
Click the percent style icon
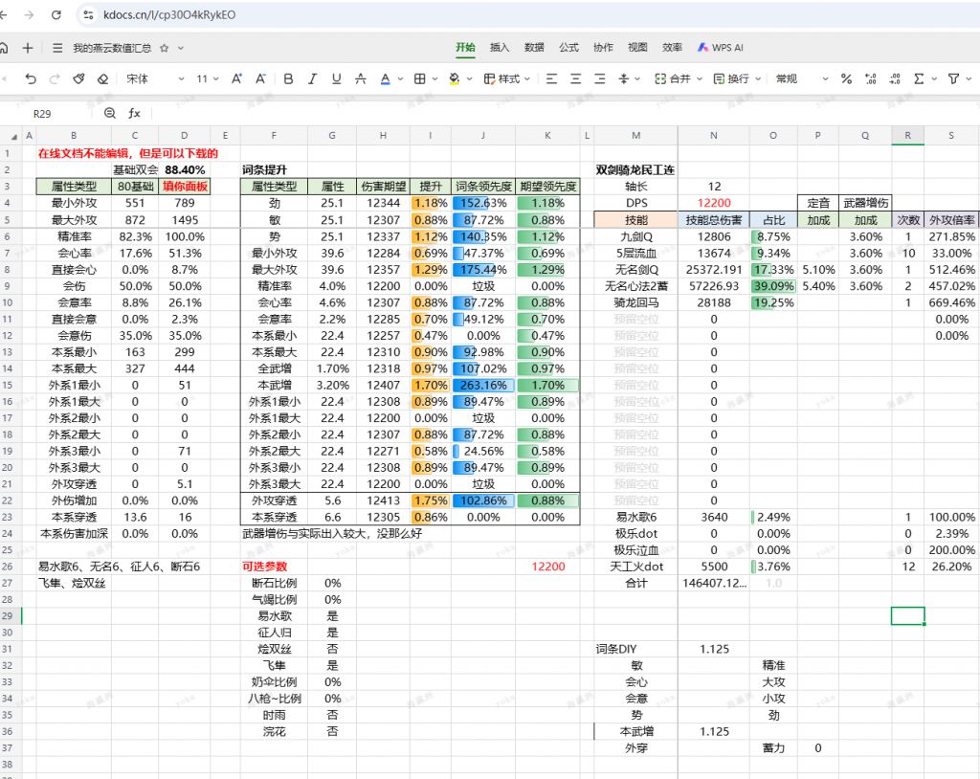click(846, 79)
